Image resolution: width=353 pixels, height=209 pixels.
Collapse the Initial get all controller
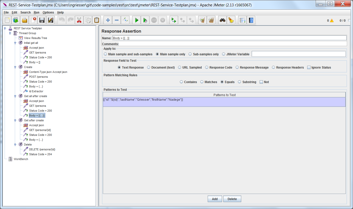pos(15,43)
